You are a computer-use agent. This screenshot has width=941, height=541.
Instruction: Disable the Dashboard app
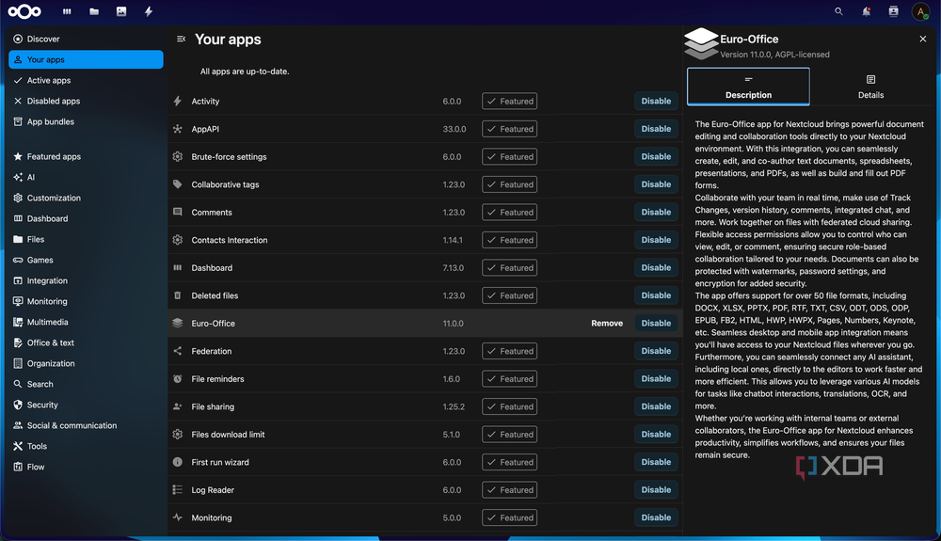pos(656,267)
